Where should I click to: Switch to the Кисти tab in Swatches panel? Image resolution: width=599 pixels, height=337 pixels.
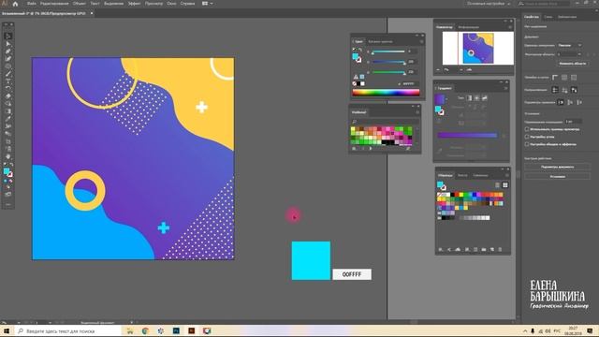[462, 175]
